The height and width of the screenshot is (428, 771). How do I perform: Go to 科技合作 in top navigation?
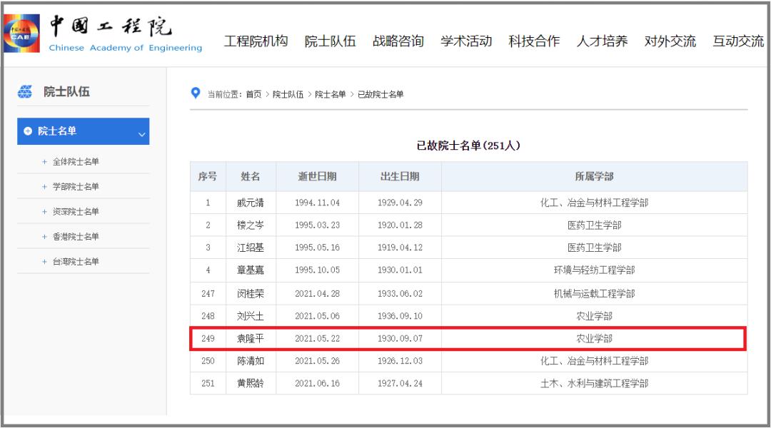pos(533,41)
